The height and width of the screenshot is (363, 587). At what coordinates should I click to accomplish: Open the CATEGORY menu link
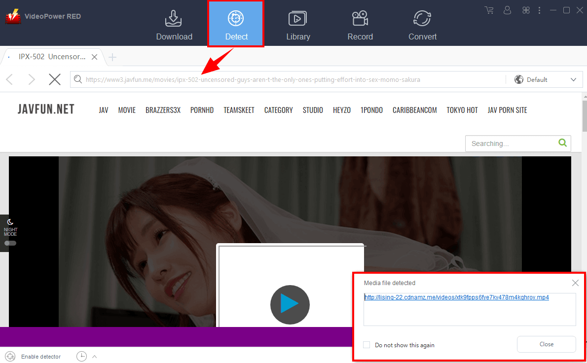(279, 110)
